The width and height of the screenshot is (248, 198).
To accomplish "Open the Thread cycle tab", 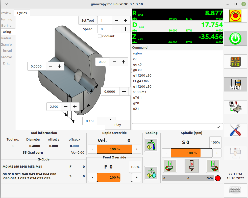I will 7,51.
